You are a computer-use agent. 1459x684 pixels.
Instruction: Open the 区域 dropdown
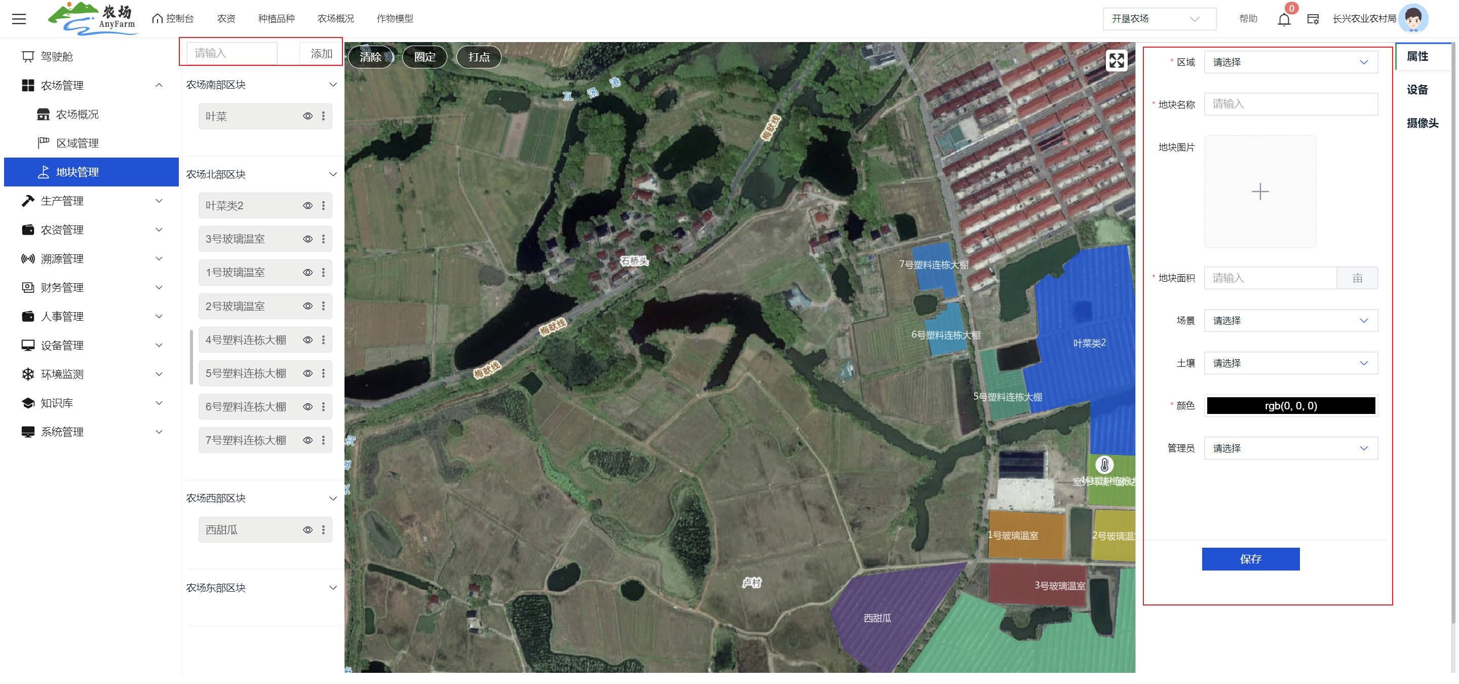click(x=1290, y=62)
